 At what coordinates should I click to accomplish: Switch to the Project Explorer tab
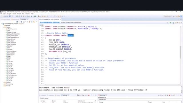(6, 19)
